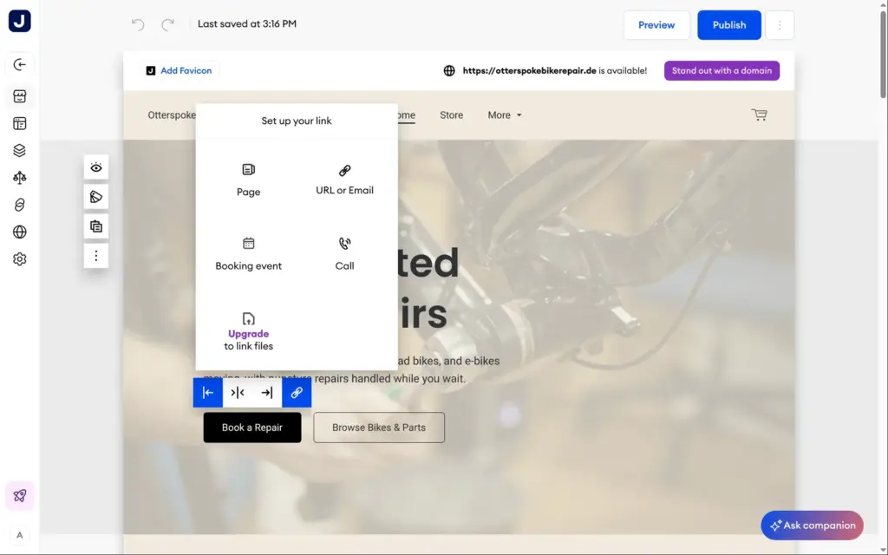Align button to the right
888x555 pixels.
click(x=267, y=393)
